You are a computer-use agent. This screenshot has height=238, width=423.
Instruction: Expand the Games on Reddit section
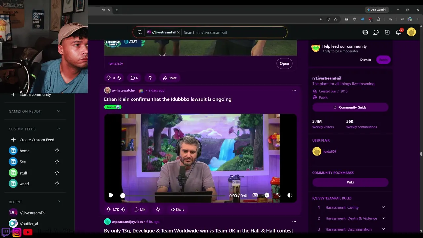[x=58, y=111]
